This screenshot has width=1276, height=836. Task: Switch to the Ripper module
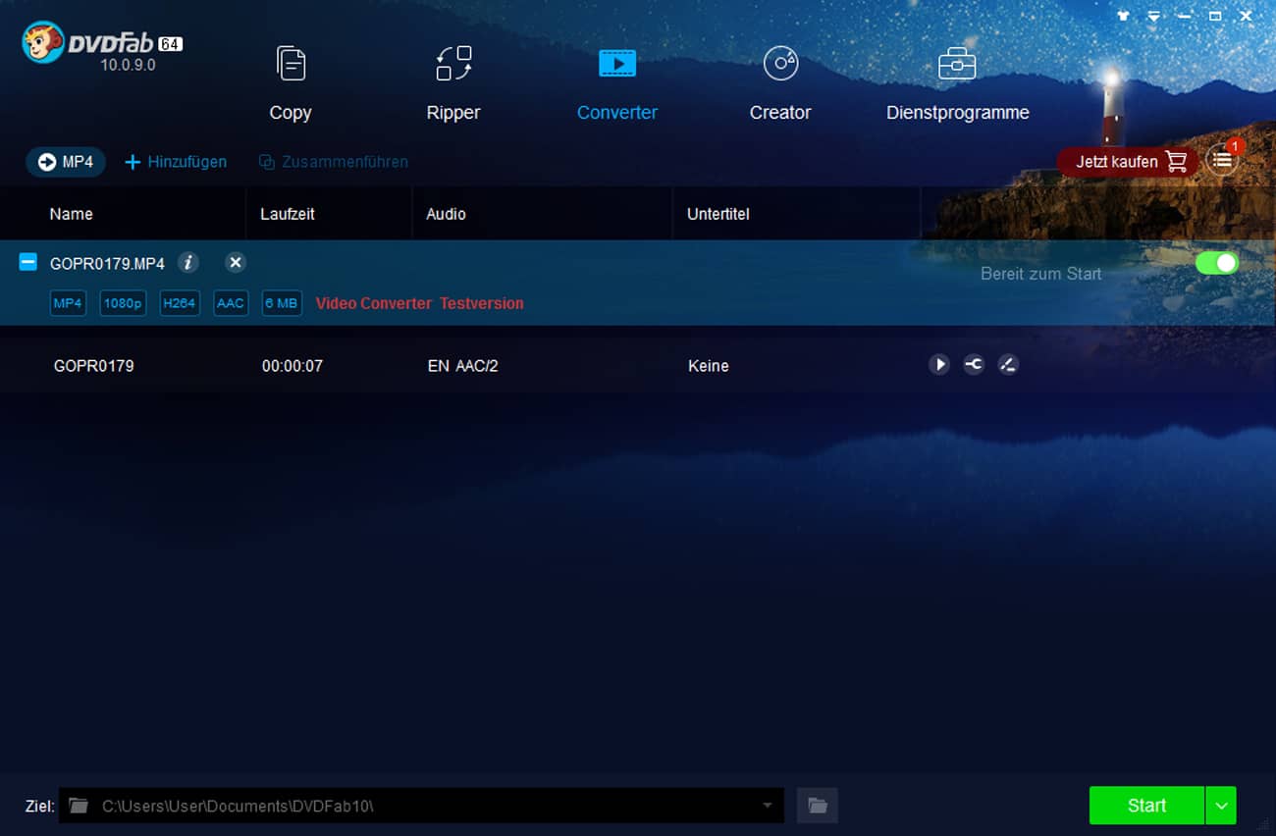pyautogui.click(x=453, y=83)
